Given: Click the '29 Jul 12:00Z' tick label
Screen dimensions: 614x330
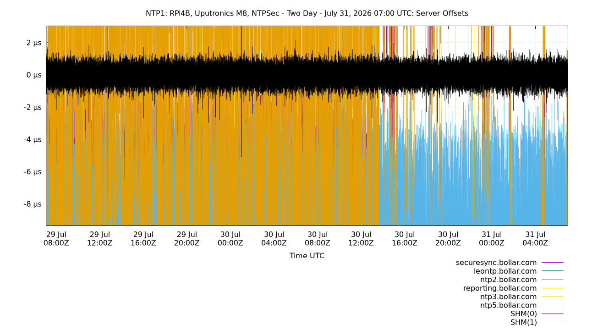Looking at the screenshot, I should pyautogui.click(x=100, y=239).
